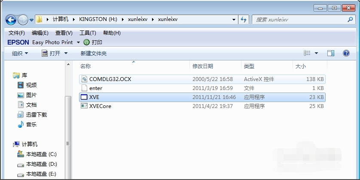Open 本地磁盘 (D:) in the sidebar
Viewport: 360px width, 180px height.
pos(37,164)
